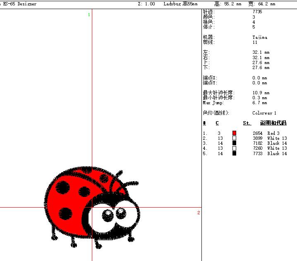Click the '说明和代码' column header
Screen dimensions: 297x261
click(x=273, y=123)
